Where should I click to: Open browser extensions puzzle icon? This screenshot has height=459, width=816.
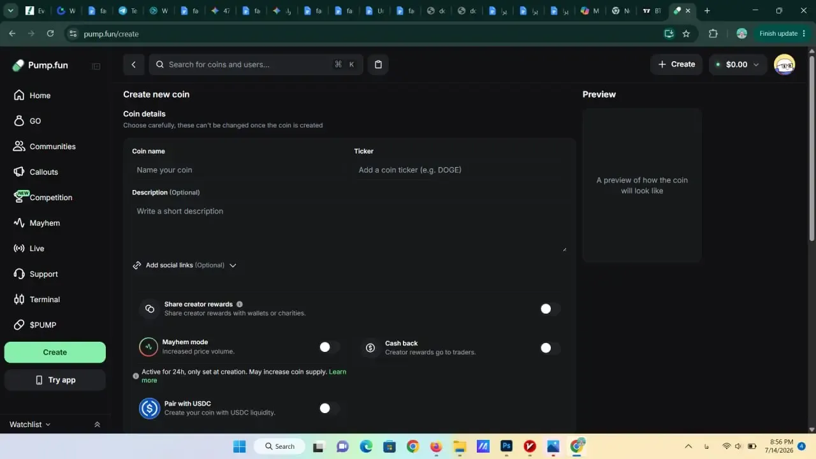713,34
